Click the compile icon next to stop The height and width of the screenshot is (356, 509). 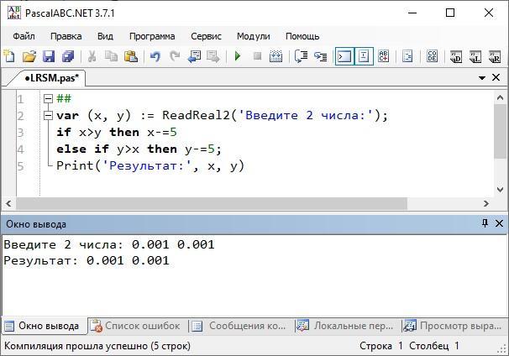tap(276, 56)
